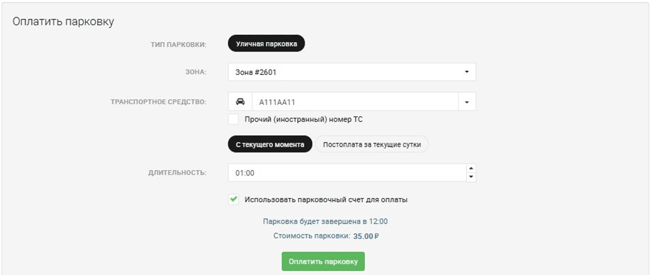Click the 'Парковка будет завершена в 12:00' text
652x275 pixels.
coord(325,221)
